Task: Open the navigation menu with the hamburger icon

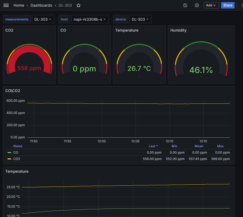Action: 6,5
